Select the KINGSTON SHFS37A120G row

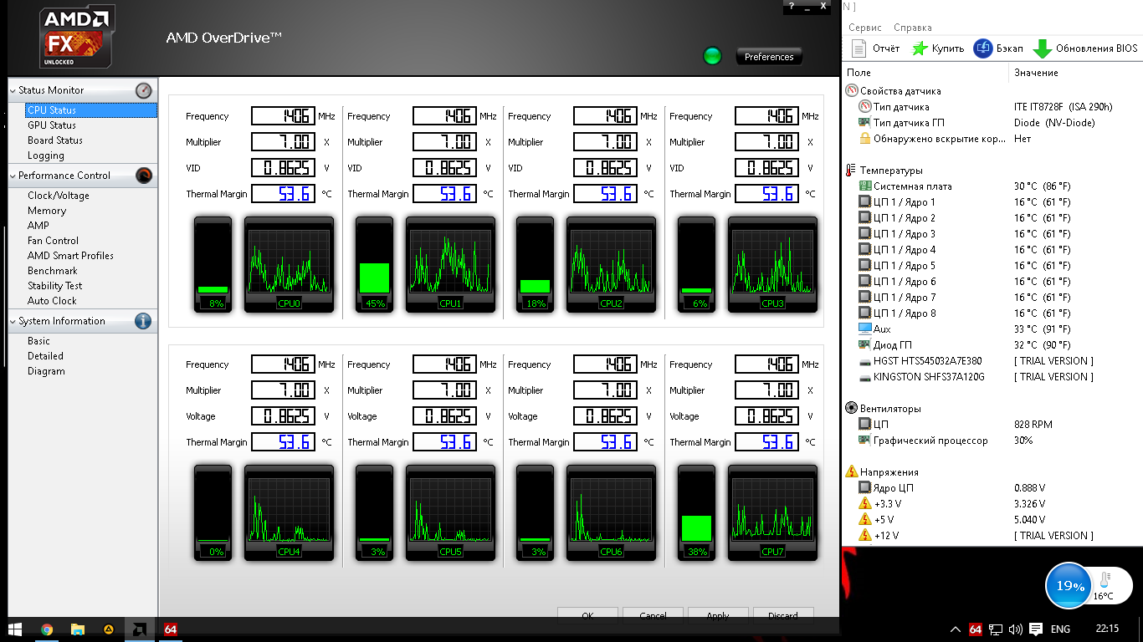click(992, 377)
